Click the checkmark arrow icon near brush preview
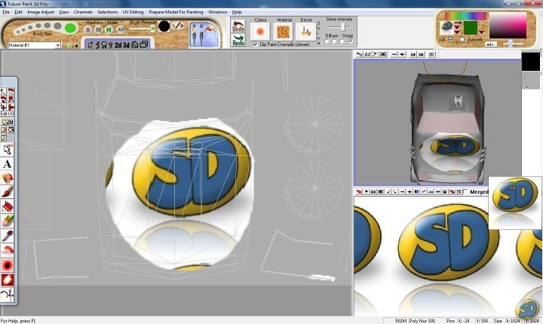 (178, 26)
